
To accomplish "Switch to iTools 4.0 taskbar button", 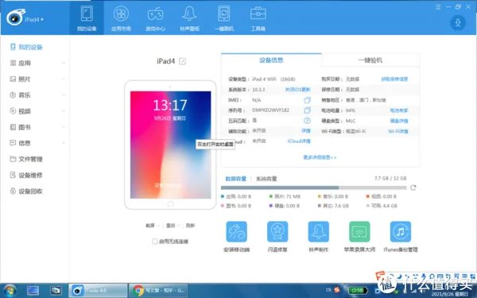I will (98, 290).
